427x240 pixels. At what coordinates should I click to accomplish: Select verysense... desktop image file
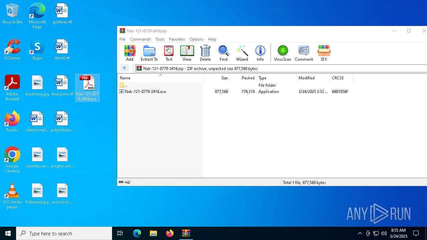pyautogui.click(x=62, y=194)
